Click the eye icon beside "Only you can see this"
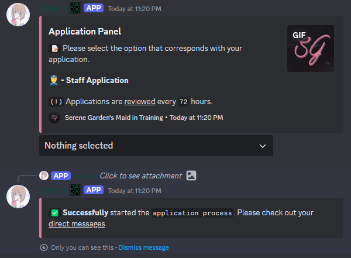Screen dimensions: 351x258 [43, 247]
